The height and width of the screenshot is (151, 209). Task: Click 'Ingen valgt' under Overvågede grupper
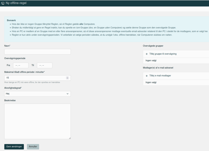151,61
